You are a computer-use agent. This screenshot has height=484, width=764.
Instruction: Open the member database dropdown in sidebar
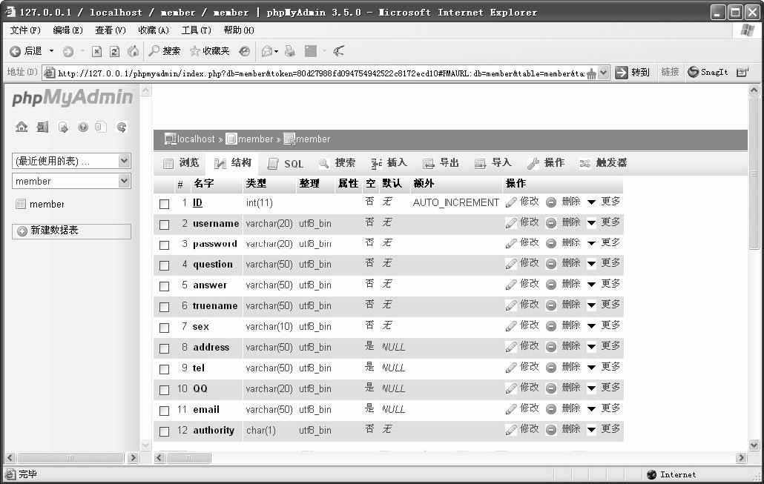(x=71, y=181)
